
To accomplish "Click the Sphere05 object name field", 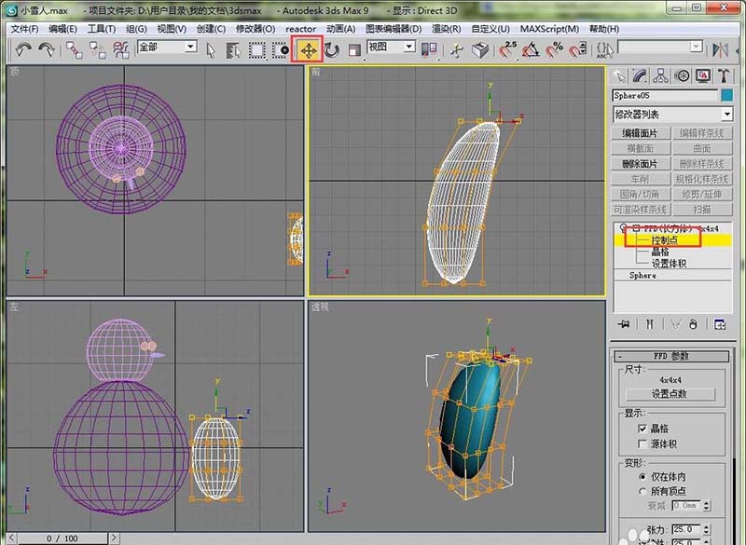I will click(665, 96).
